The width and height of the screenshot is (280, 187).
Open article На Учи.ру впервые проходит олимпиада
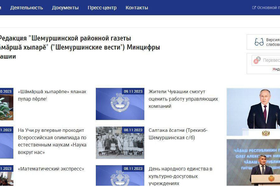(x=52, y=141)
